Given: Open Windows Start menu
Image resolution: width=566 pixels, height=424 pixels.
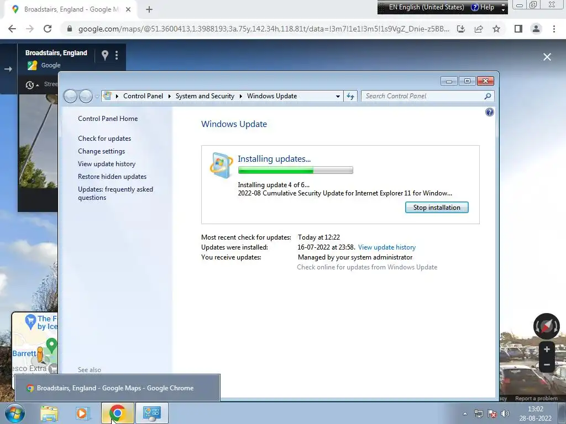Looking at the screenshot, I should coord(15,413).
